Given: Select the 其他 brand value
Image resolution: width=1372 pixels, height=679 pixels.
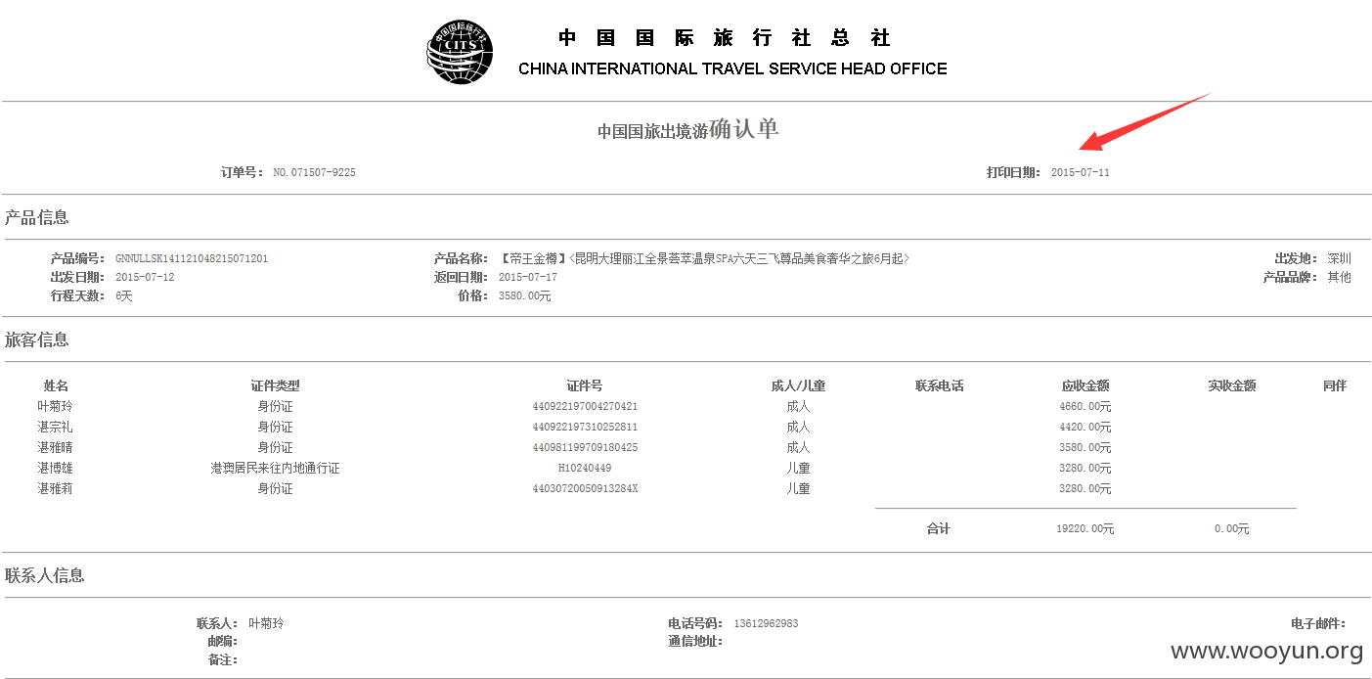Looking at the screenshot, I should coord(1339,277).
